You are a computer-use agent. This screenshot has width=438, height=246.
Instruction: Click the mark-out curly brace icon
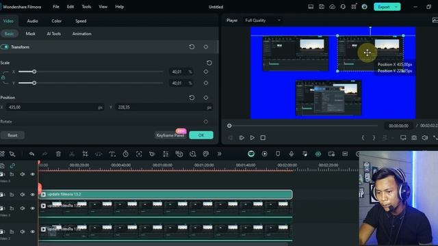click(x=374, y=138)
